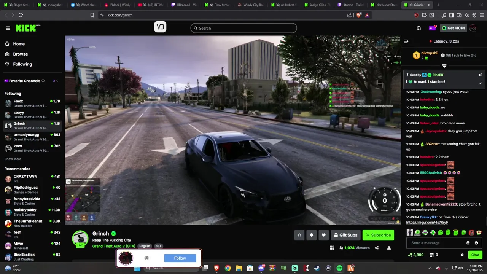Open the emoji picker in chat
Screen dimensions: 487x274
click(476, 243)
